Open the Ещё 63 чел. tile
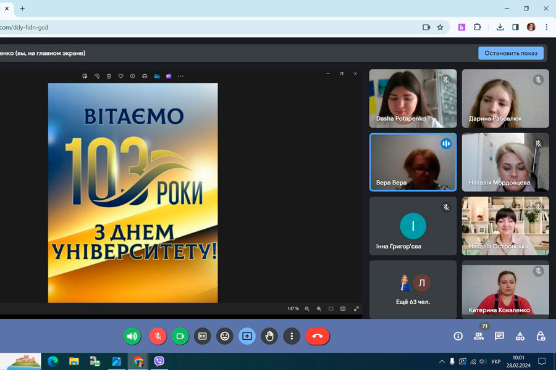This screenshot has height=370, width=556. (413, 290)
